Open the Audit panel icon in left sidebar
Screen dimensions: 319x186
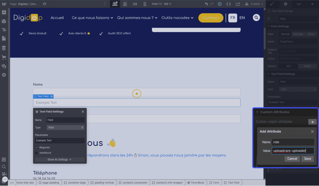pos(4,160)
